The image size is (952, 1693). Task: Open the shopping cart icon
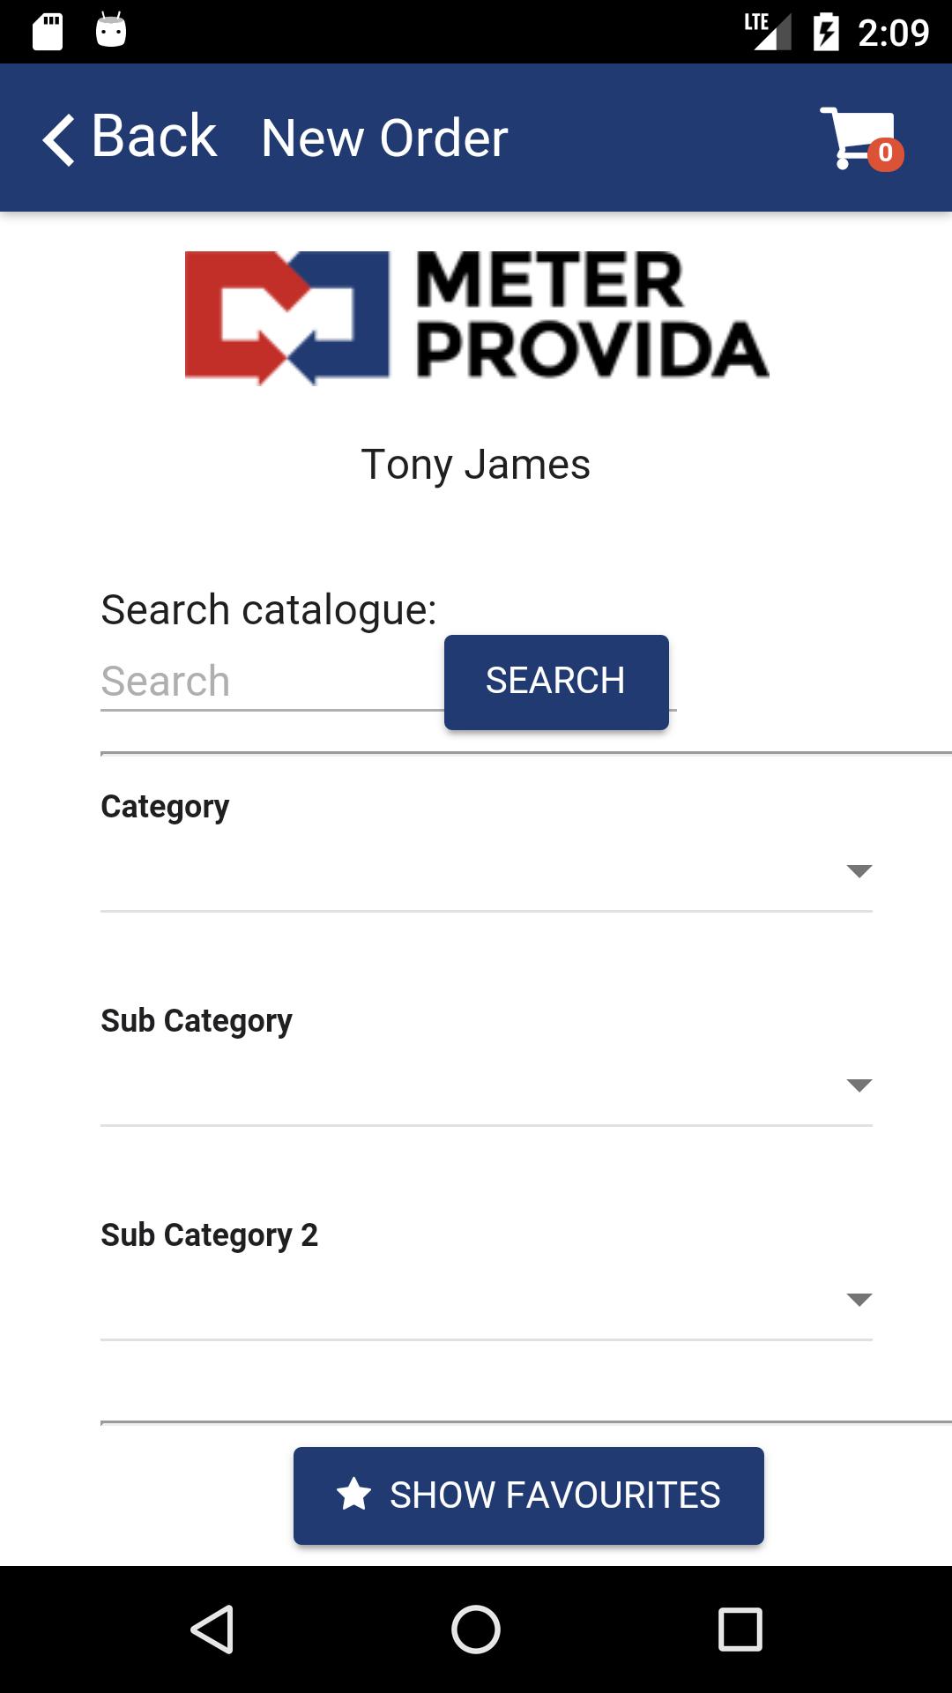click(x=857, y=138)
